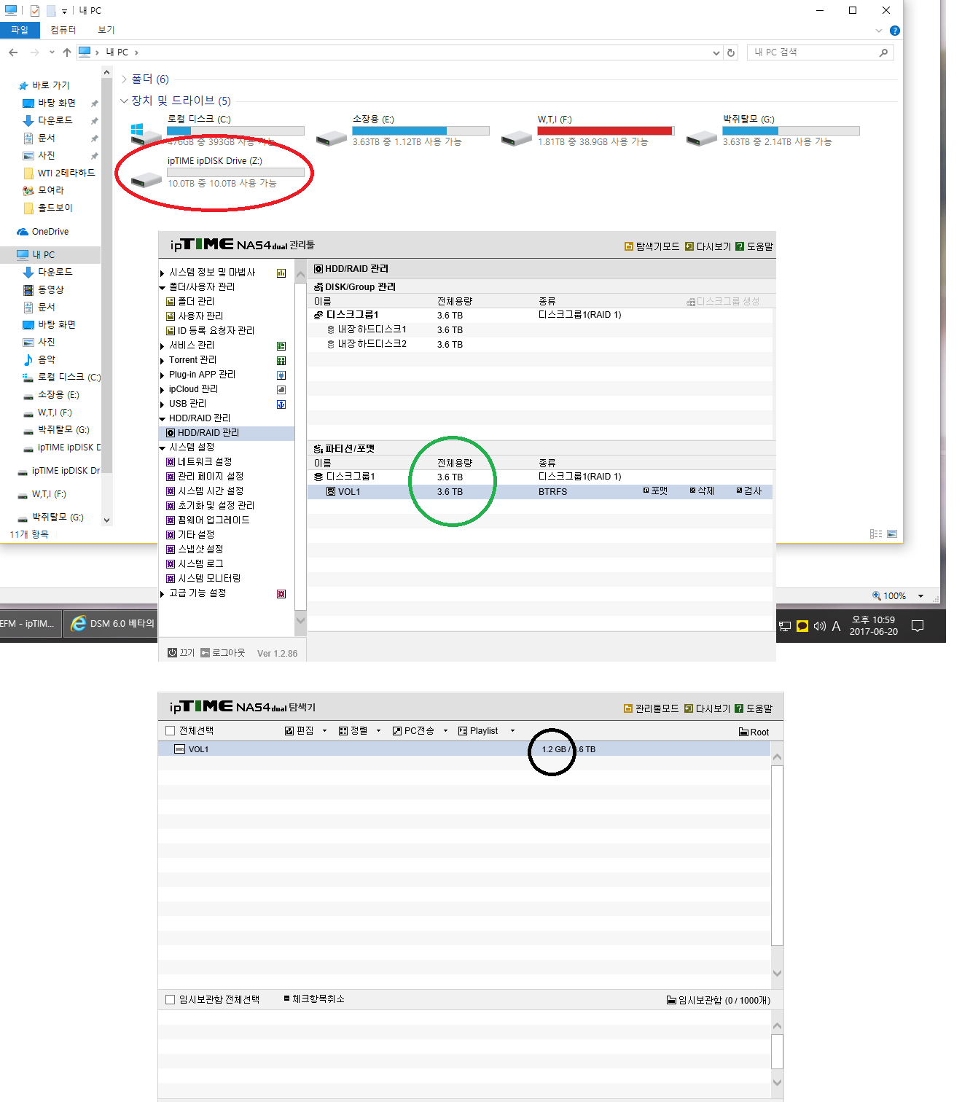Expand the 폴더 (6) group
Image resolution: width=962 pixels, height=1102 pixels.
point(125,79)
